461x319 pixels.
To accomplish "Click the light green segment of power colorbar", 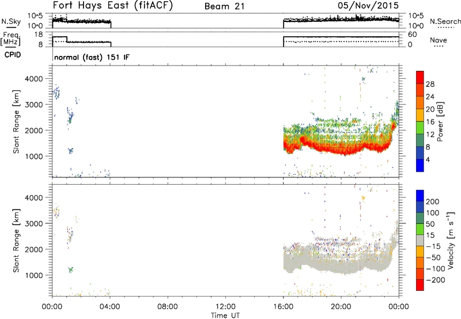I will [x=420, y=127].
